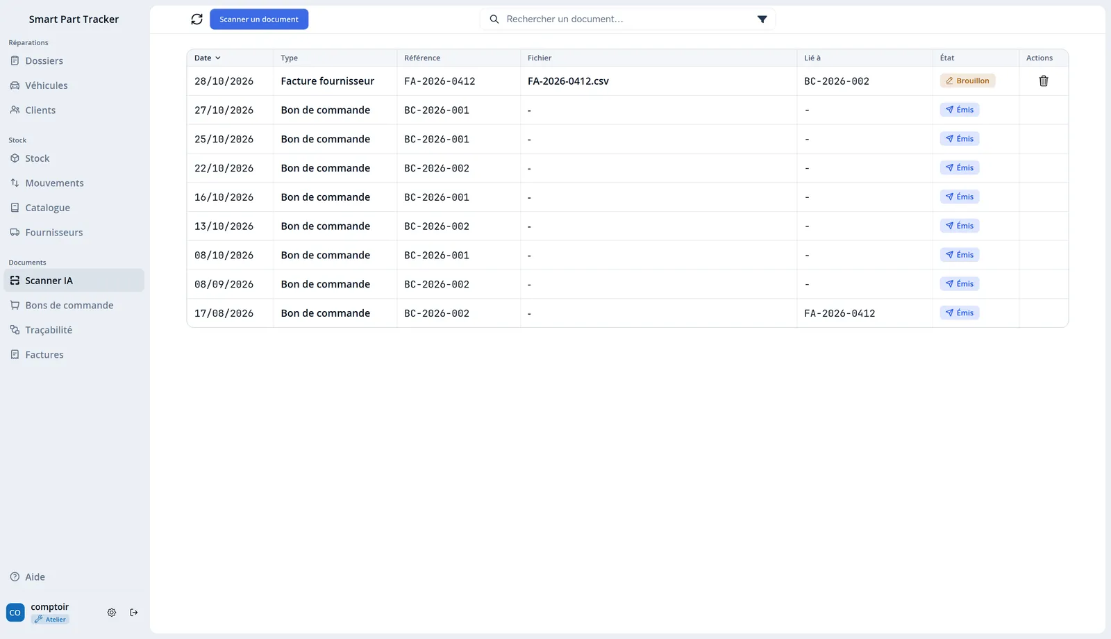The image size is (1111, 639).
Task: Click the Factures receipt icon
Action: pyautogui.click(x=15, y=355)
